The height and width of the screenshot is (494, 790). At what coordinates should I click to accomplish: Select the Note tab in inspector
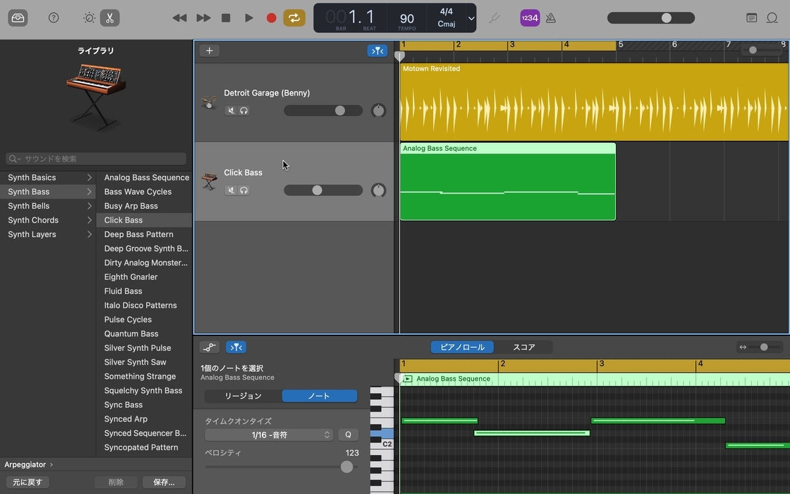pyautogui.click(x=319, y=396)
